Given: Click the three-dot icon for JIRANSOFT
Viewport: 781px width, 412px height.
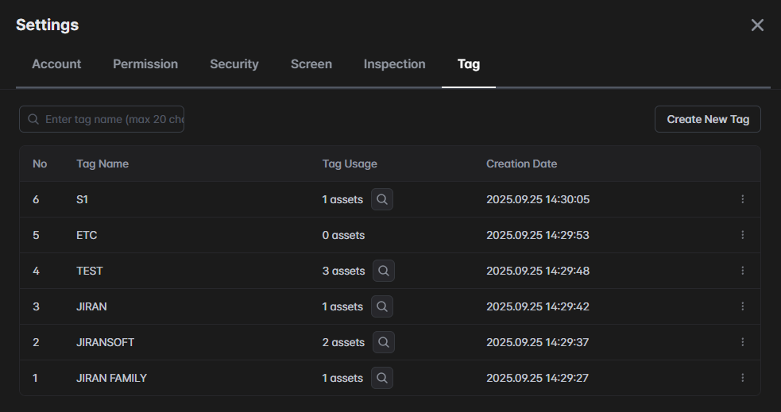Looking at the screenshot, I should click(743, 342).
